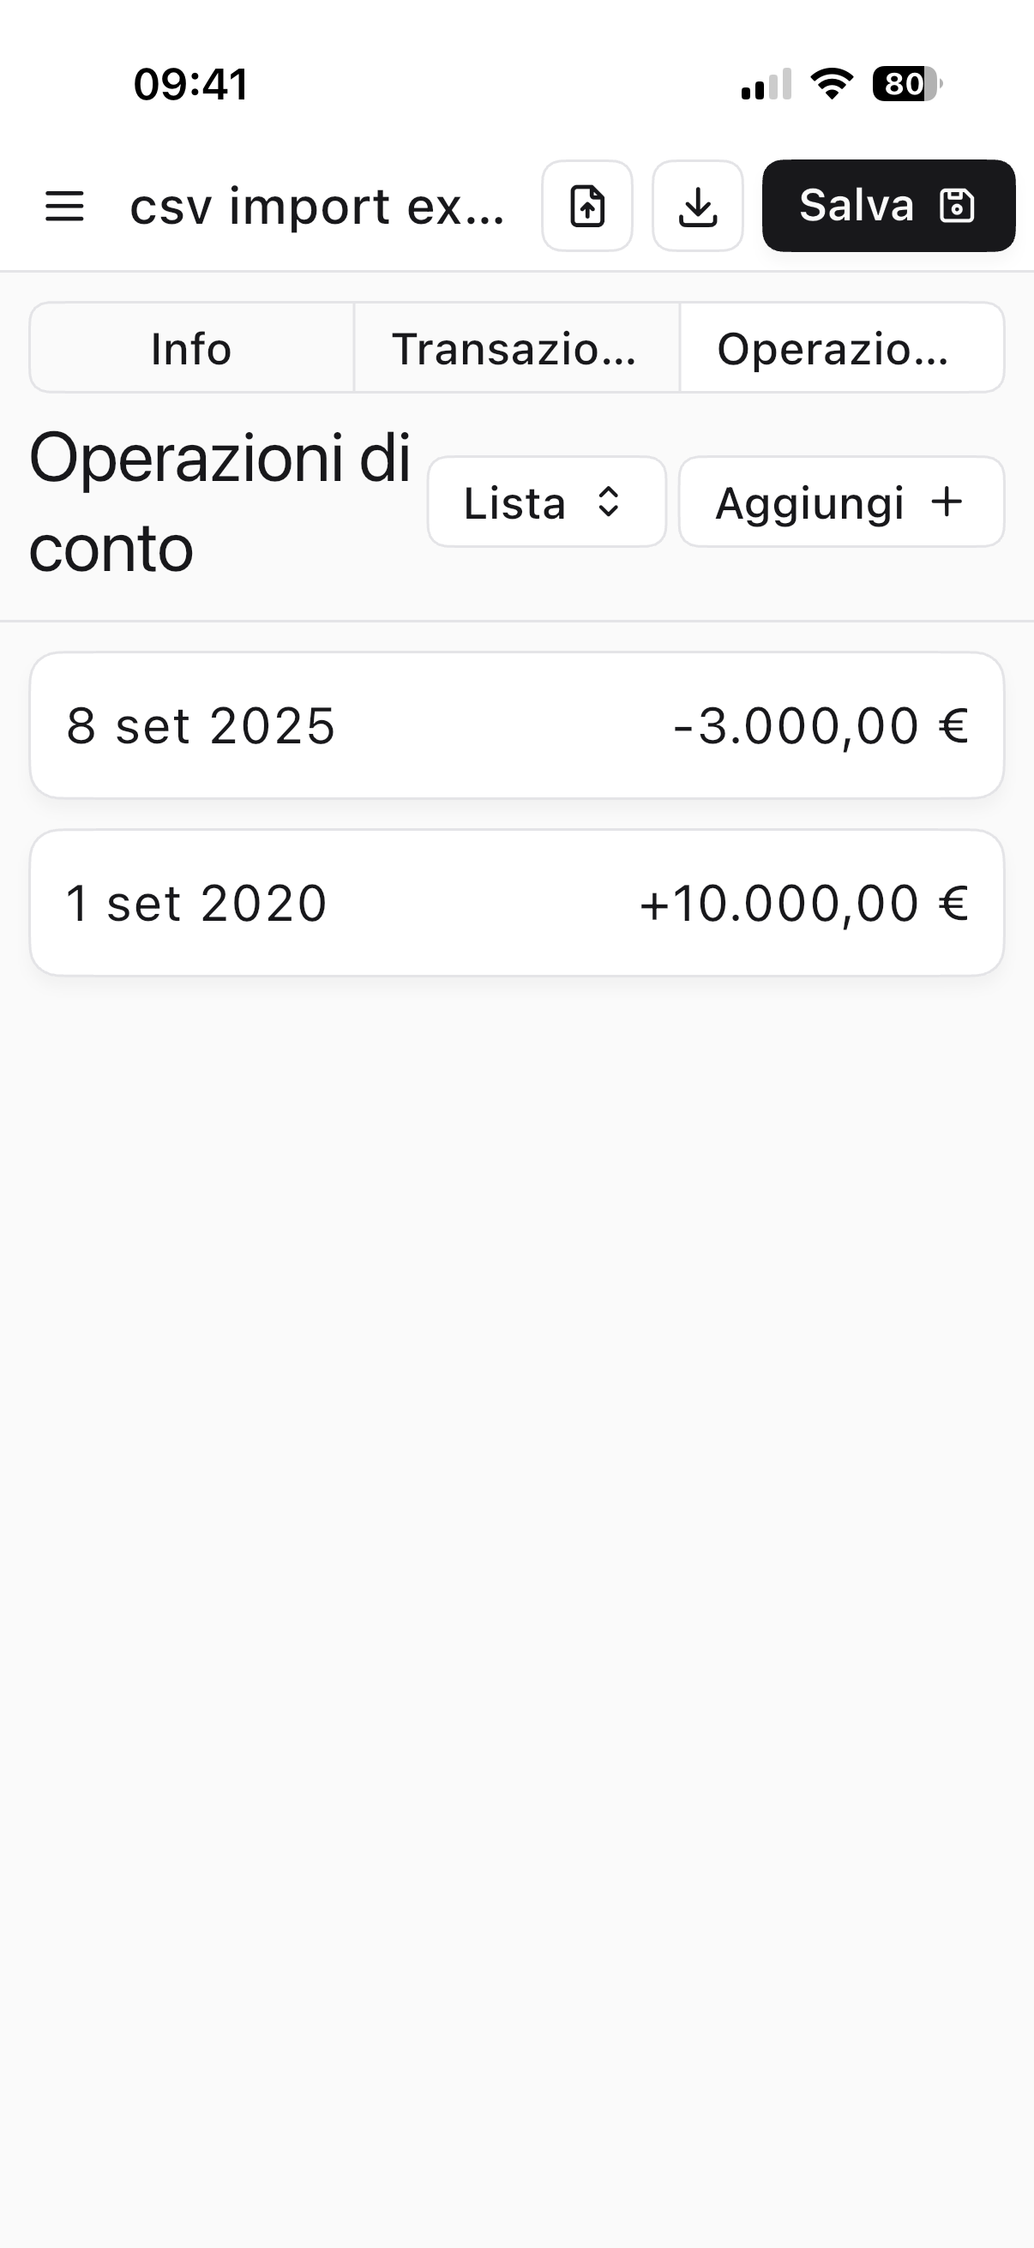The width and height of the screenshot is (1034, 2248).
Task: Open the Lista view dropdown
Action: [x=546, y=502]
